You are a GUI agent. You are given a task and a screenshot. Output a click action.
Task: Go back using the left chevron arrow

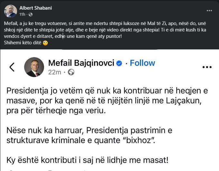point(12,67)
